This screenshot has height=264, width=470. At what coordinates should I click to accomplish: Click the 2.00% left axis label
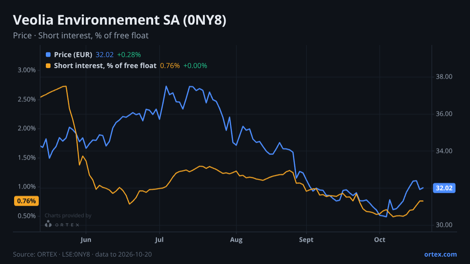tap(27, 129)
